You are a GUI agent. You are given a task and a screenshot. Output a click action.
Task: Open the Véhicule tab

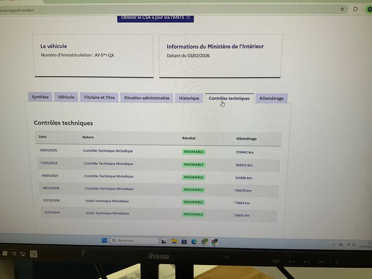tap(66, 97)
